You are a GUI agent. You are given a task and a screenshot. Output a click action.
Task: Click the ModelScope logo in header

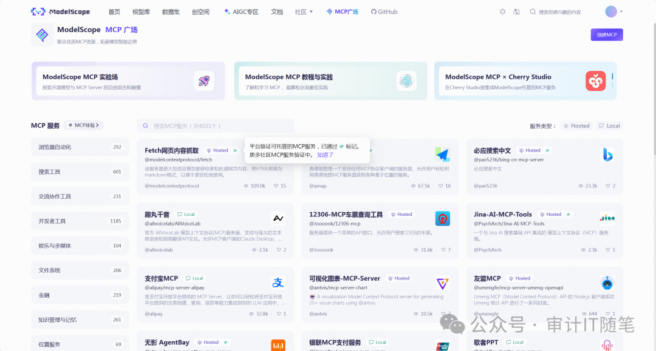[x=60, y=12]
